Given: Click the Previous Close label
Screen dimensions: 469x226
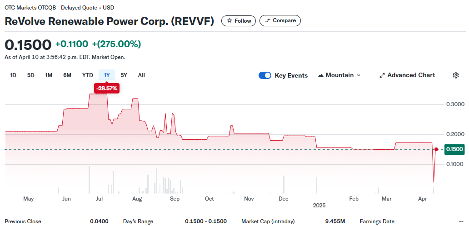Looking at the screenshot, I should [23, 221].
